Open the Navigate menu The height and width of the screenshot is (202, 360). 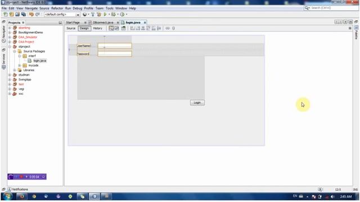click(x=31, y=8)
